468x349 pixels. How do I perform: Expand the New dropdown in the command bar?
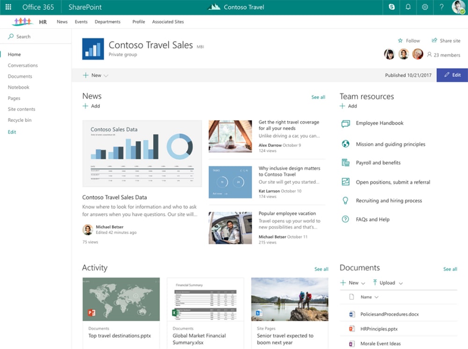click(106, 76)
